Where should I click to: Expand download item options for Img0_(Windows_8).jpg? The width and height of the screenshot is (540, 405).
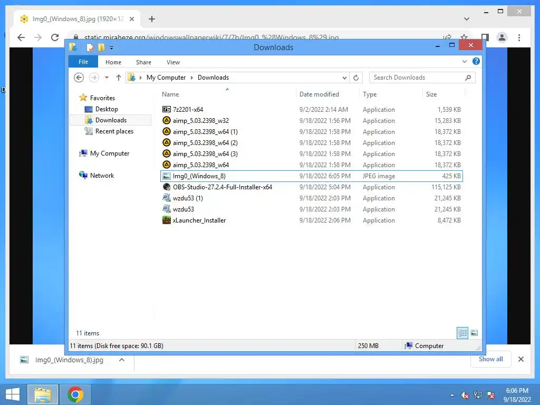click(122, 360)
